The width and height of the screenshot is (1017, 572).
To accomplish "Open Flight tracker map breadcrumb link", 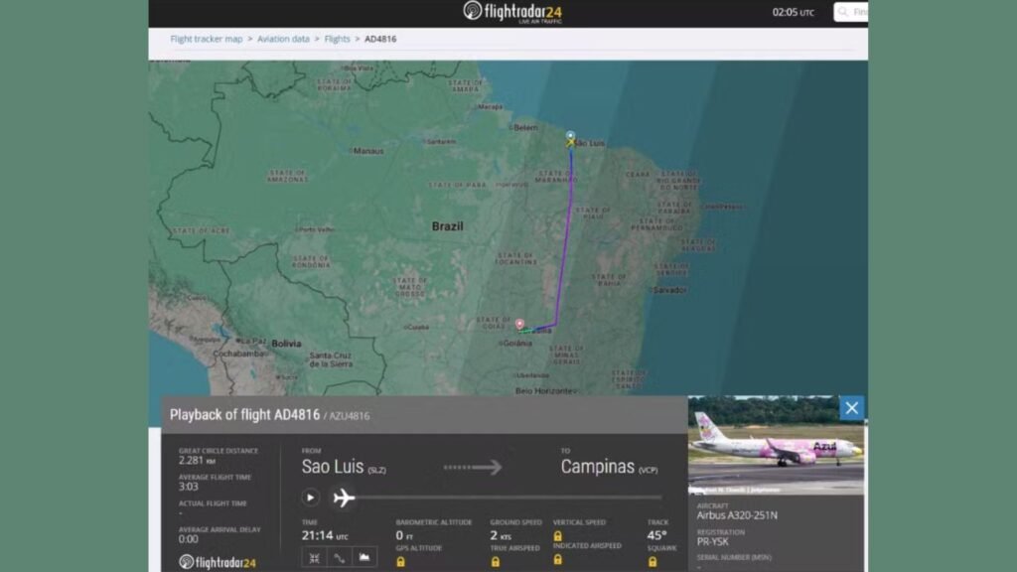I will coord(207,39).
